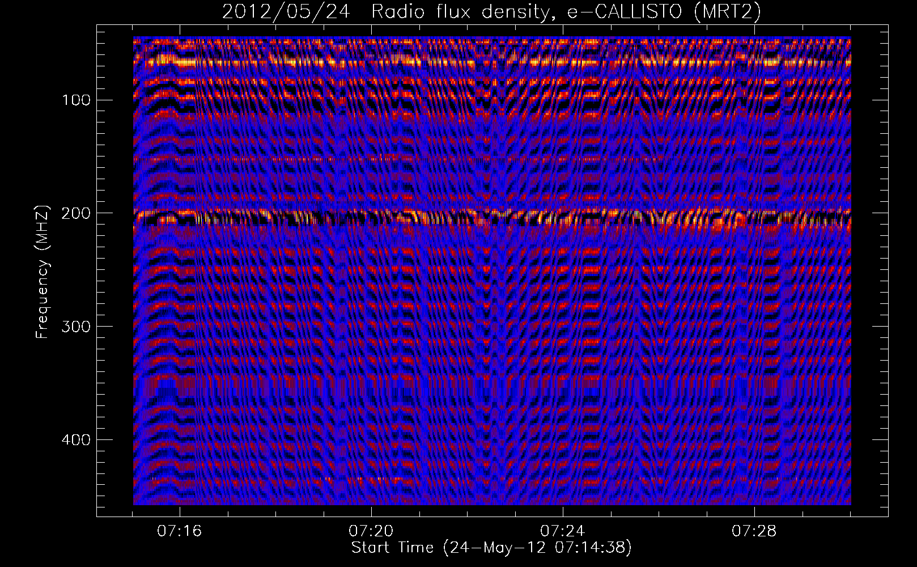This screenshot has width=917, height=567.
Task: Click the 07:28 time tick label
Action: [x=754, y=531]
